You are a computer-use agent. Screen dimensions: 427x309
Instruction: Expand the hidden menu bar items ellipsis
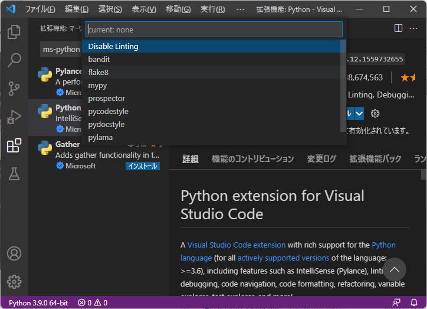point(240,9)
